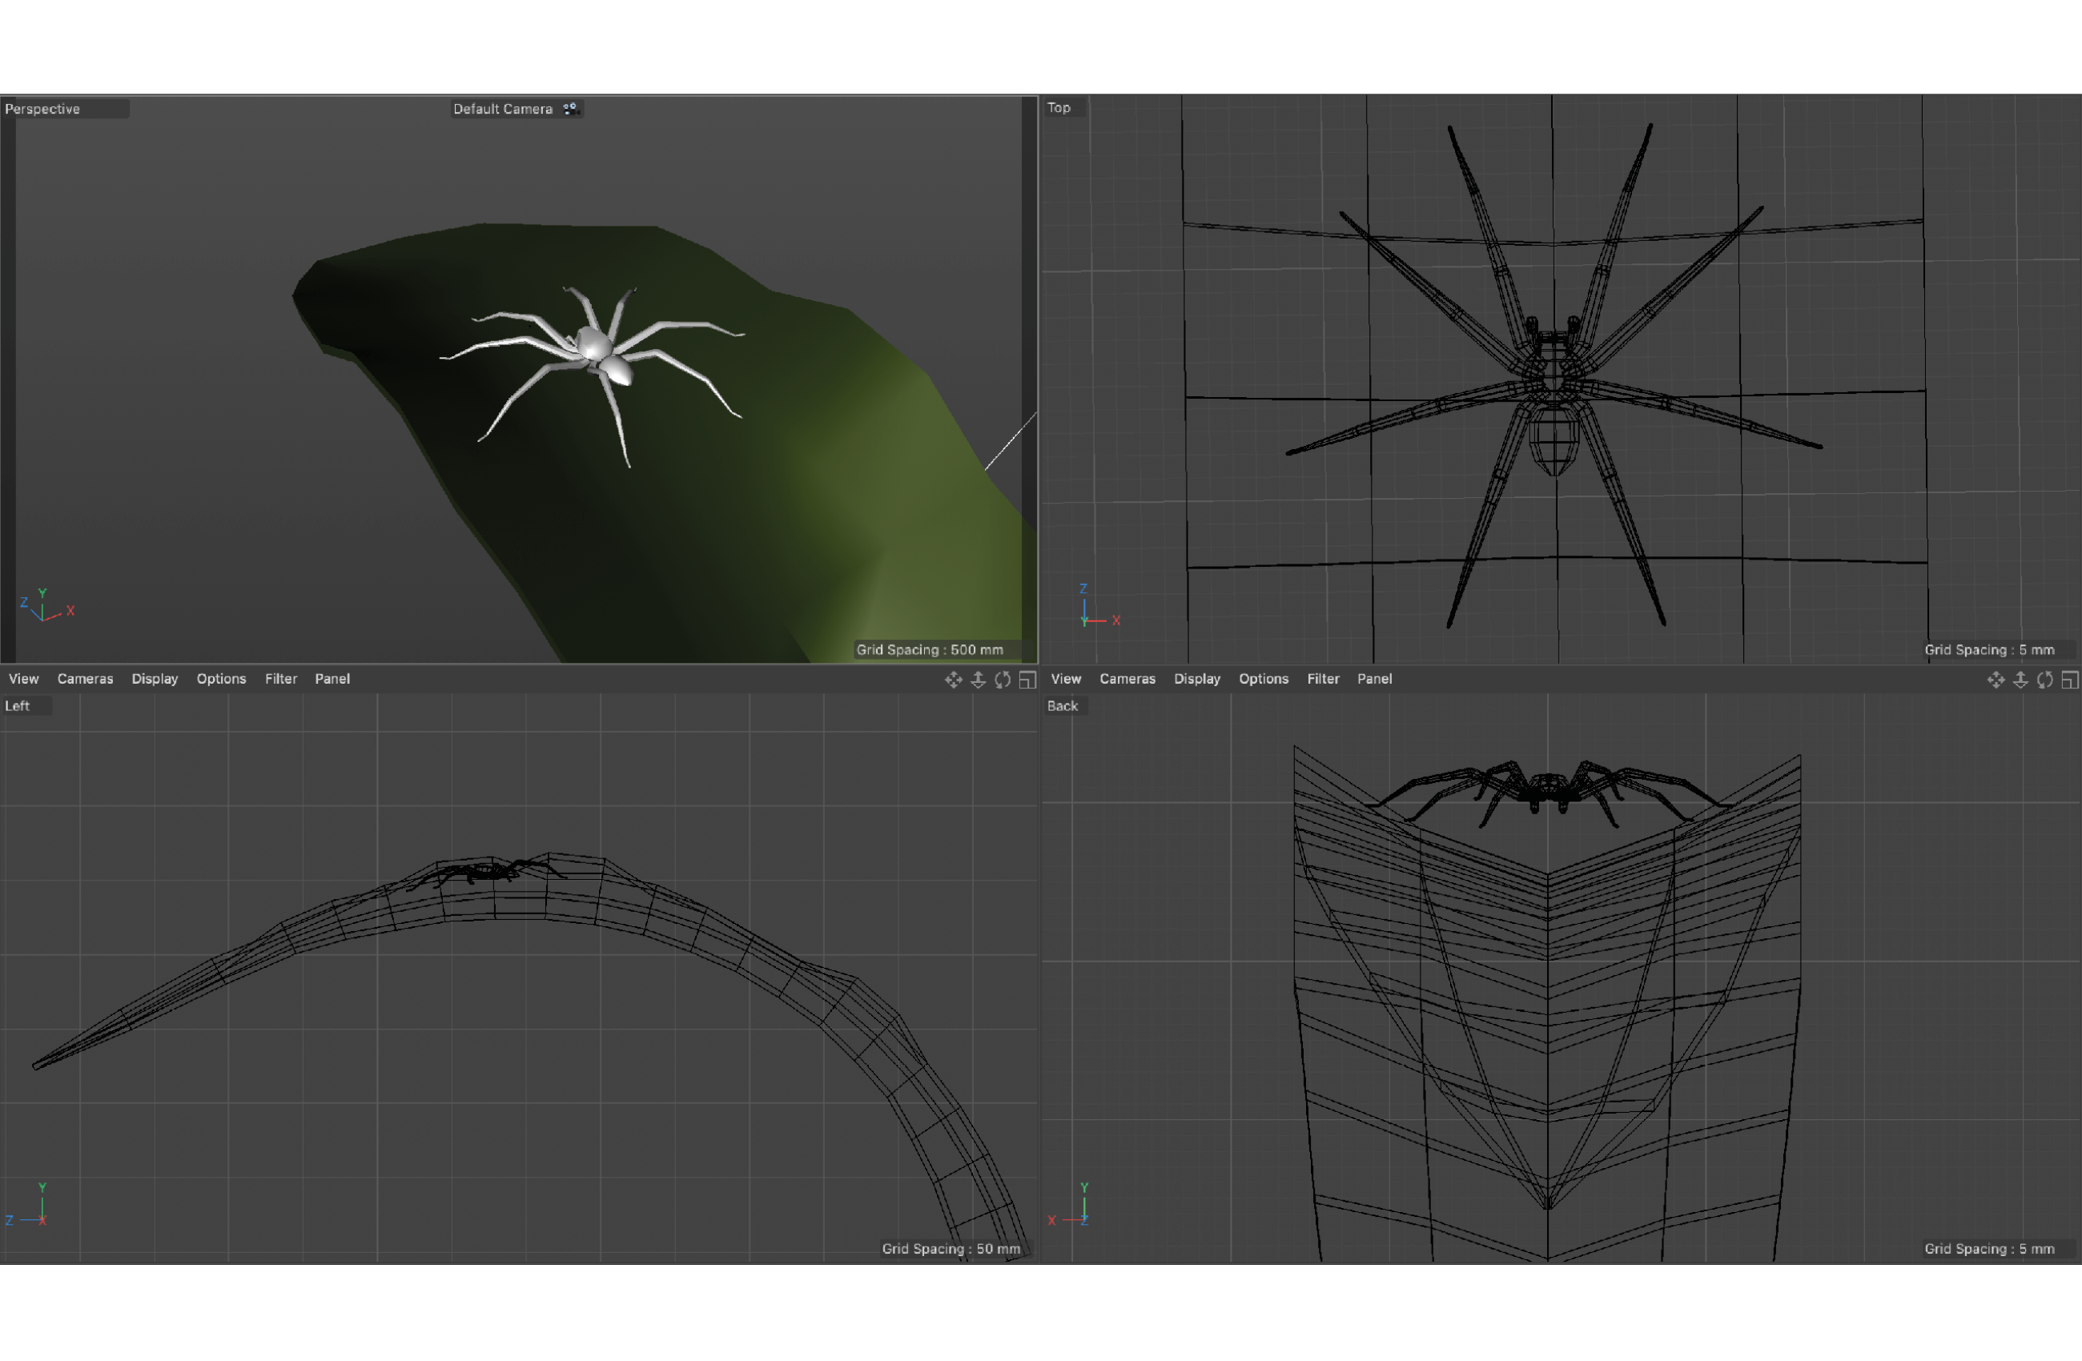Open the Display menu in Back viewport

coord(1196,679)
